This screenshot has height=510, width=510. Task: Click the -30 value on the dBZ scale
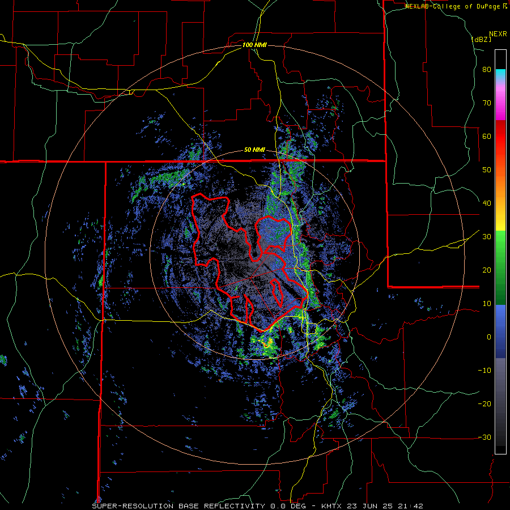484,437
